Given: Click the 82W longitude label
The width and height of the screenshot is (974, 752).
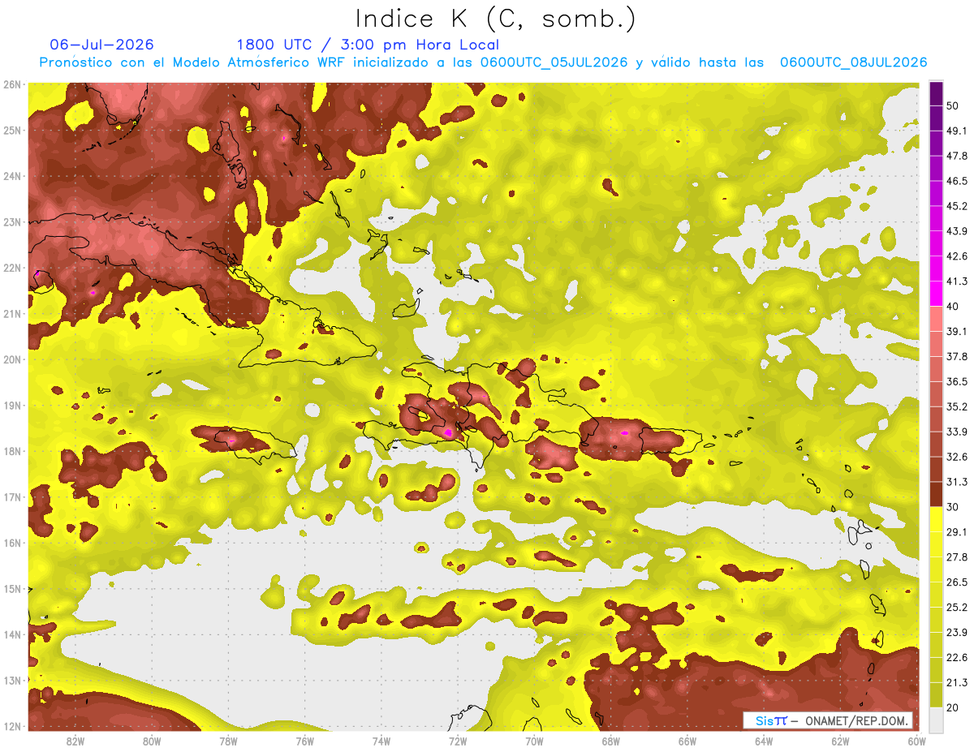Looking at the screenshot, I should pyautogui.click(x=75, y=741).
